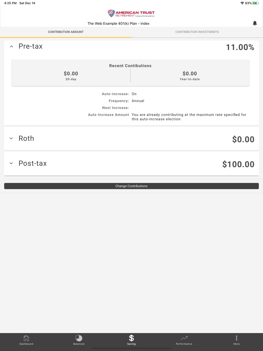Click the plan name title text
Image resolution: width=263 pixels, height=351 pixels.
click(x=118, y=23)
